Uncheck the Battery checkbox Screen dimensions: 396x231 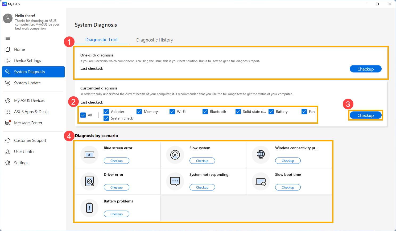click(x=271, y=112)
